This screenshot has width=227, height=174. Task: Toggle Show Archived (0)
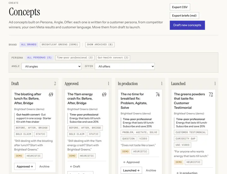[x=100, y=45]
